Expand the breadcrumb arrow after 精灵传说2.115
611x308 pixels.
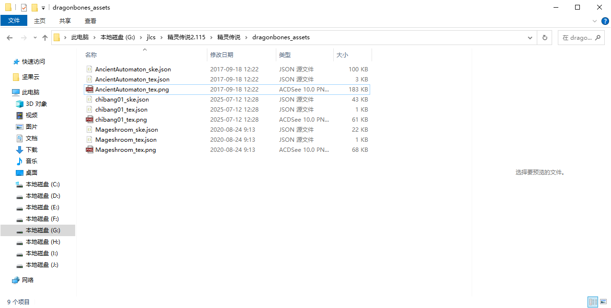(x=212, y=37)
